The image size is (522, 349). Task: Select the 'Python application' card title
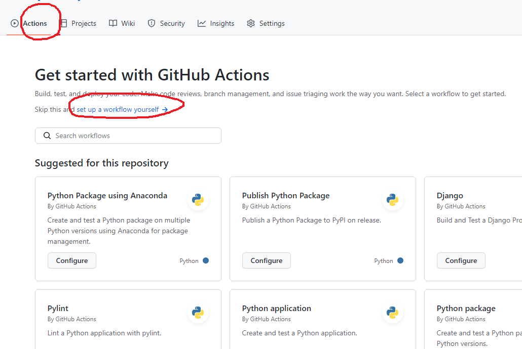coord(277,308)
